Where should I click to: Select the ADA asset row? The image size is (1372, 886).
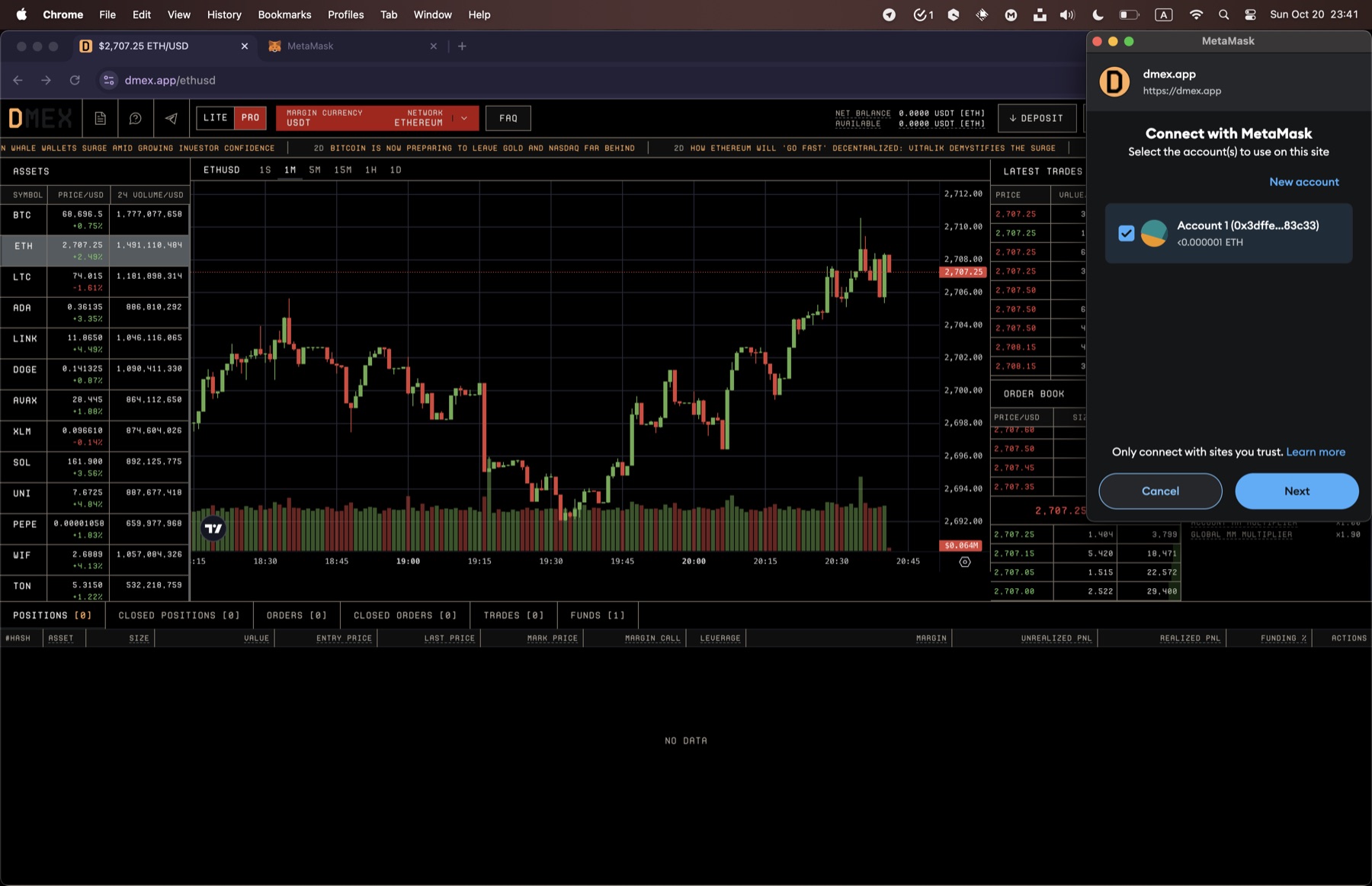pyautogui.click(x=95, y=312)
